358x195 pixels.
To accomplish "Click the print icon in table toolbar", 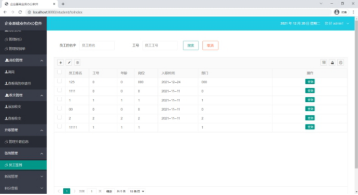I will point(341,63).
